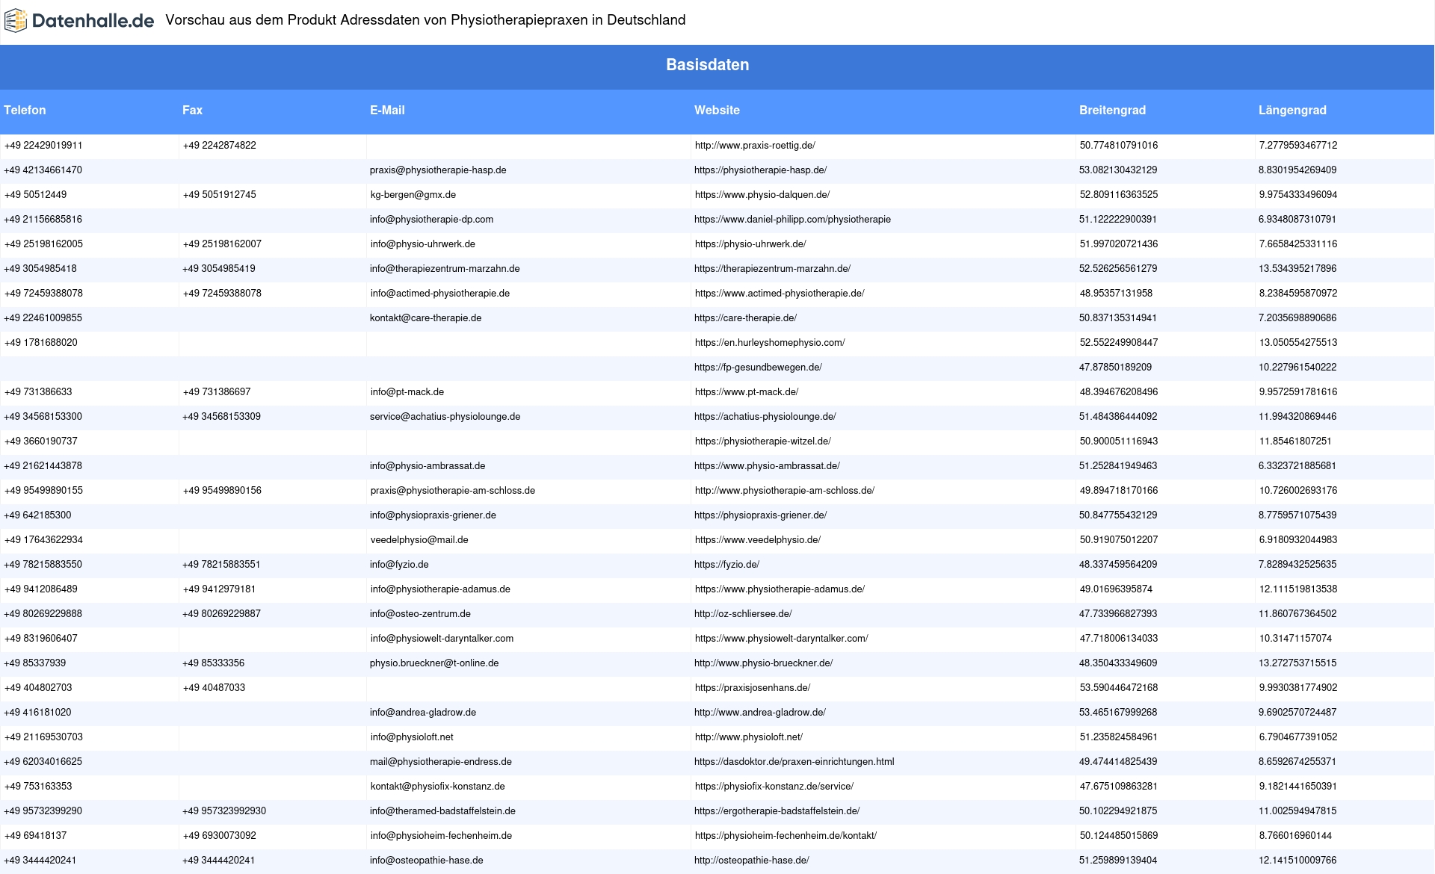Select phone number +49 22429019911
The image size is (1435, 874).
[43, 146]
